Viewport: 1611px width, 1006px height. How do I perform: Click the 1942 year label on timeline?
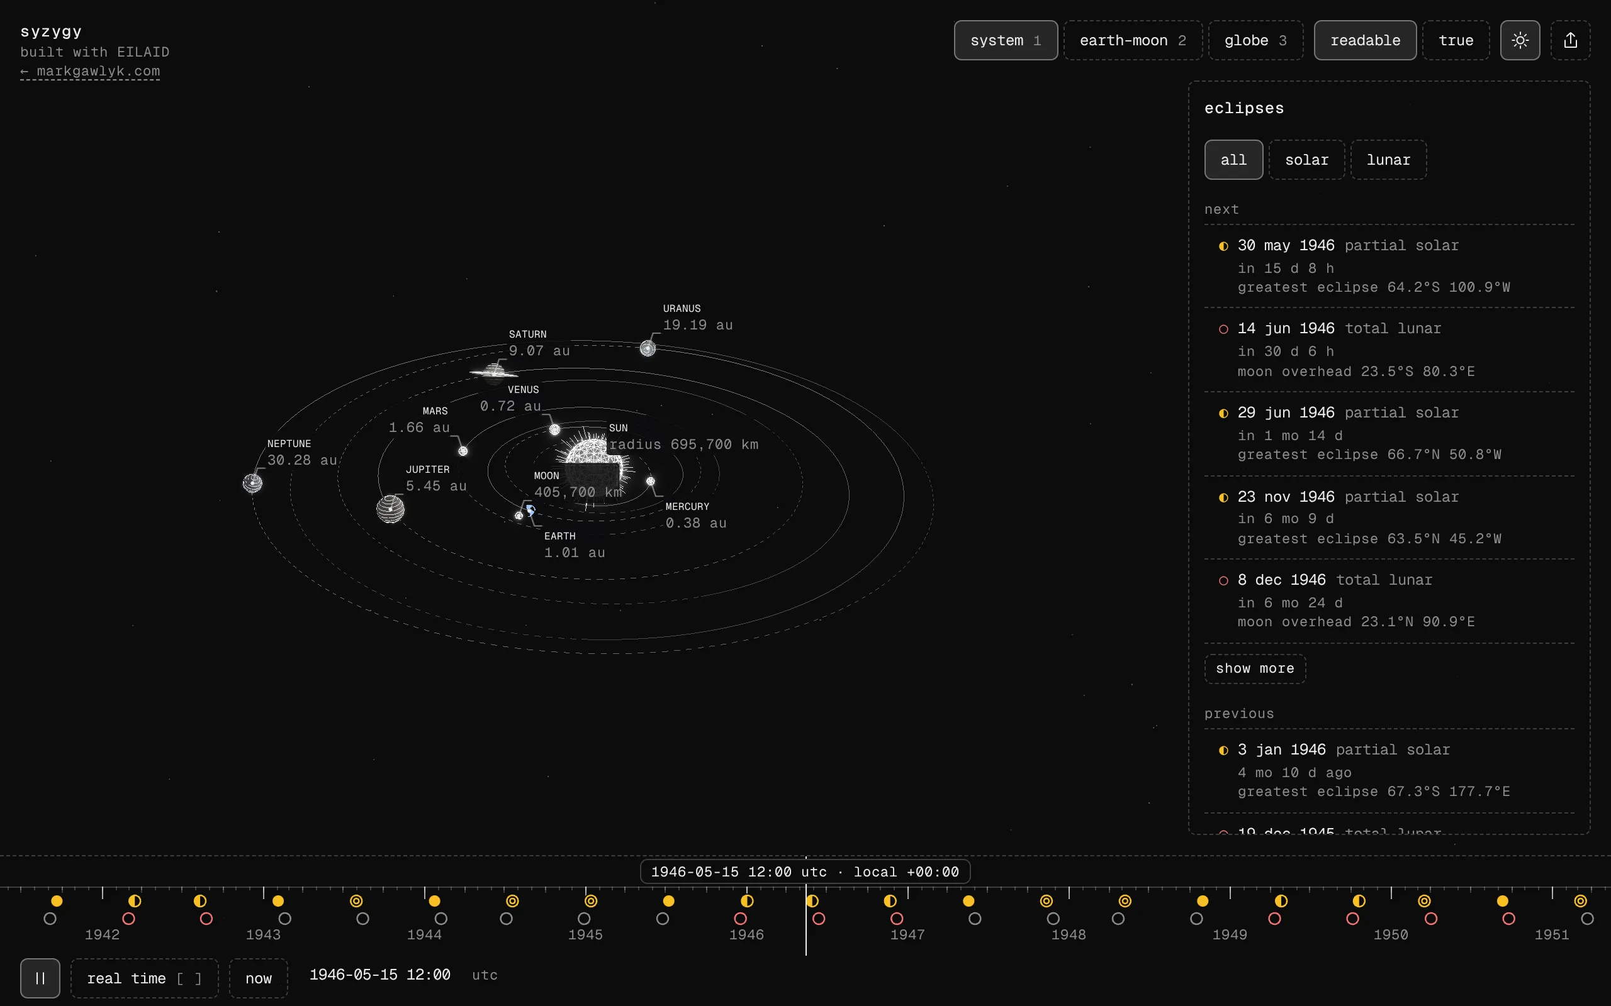pyautogui.click(x=102, y=935)
